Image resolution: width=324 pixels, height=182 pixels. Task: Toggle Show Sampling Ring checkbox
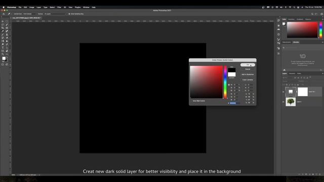point(69,14)
